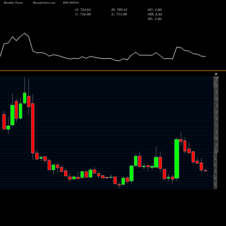This screenshot has width=226, height=226.
Task: Click the peak of the white line chart
Action: 25,33
